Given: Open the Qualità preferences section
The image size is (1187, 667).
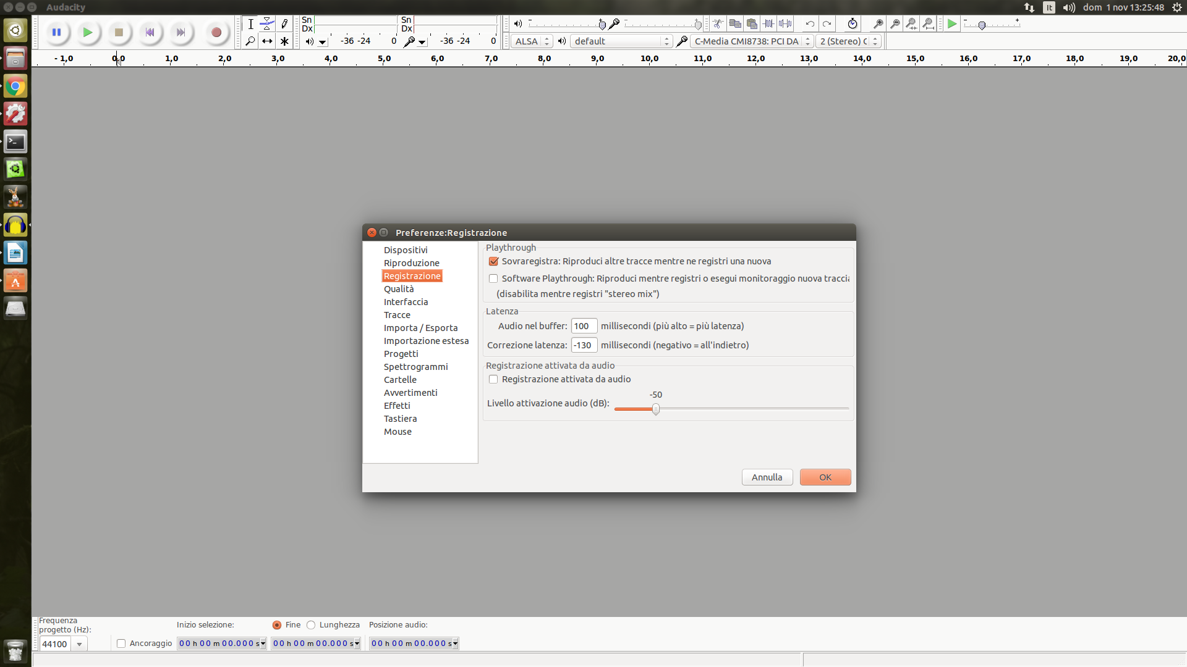Looking at the screenshot, I should (399, 289).
